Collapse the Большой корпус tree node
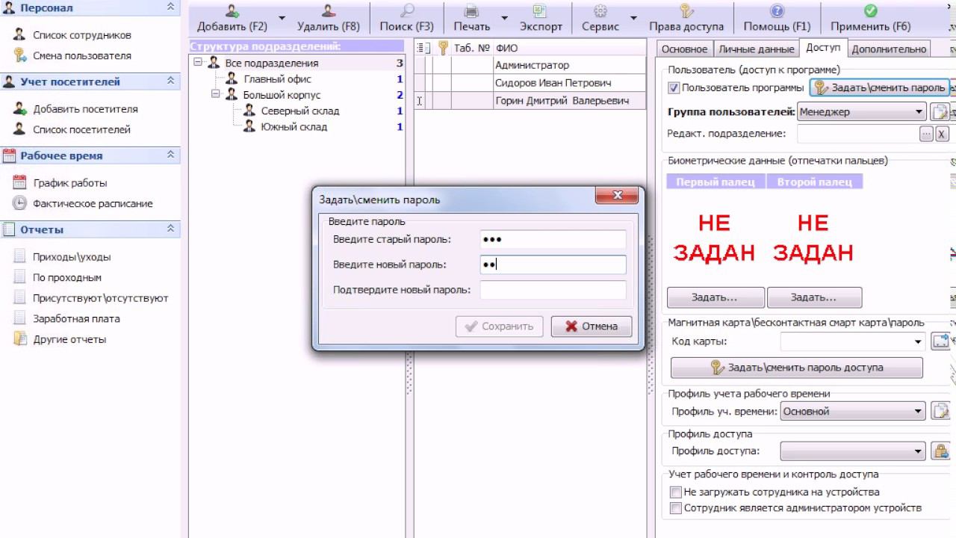This screenshot has height=538, width=956. pyautogui.click(x=216, y=95)
